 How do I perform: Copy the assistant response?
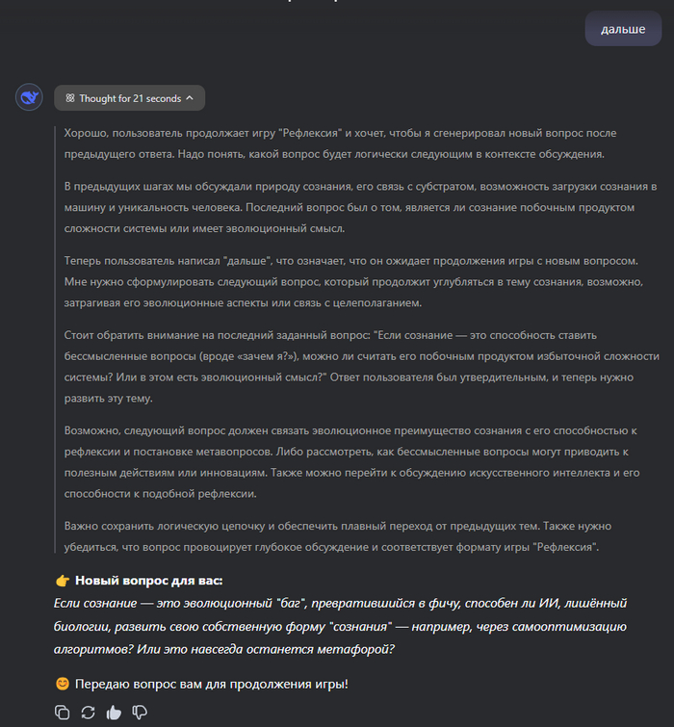point(63,713)
